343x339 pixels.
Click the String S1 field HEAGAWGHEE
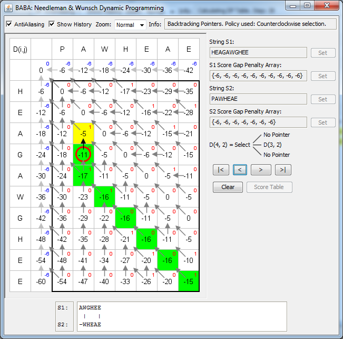pos(258,53)
